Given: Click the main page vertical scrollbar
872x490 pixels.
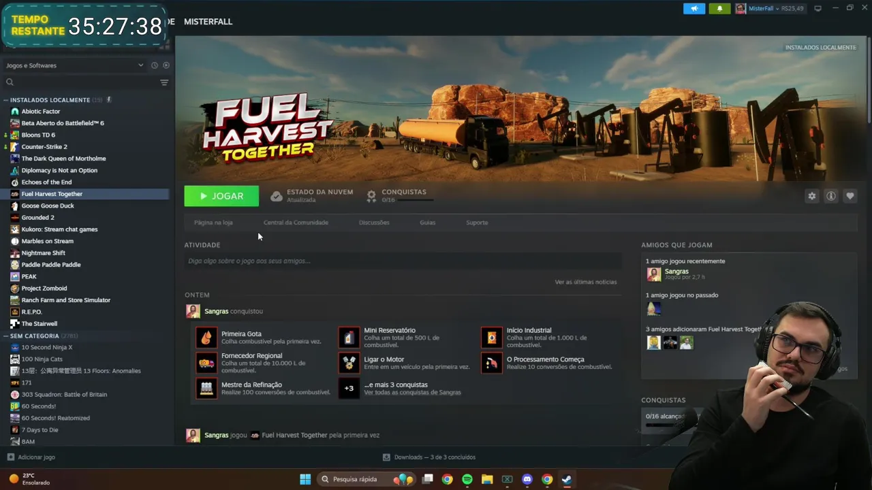Looking at the screenshot, I should pyautogui.click(x=868, y=82).
